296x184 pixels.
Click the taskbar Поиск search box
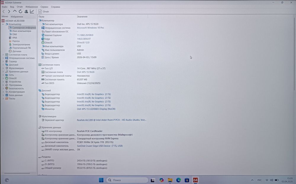point(127,180)
